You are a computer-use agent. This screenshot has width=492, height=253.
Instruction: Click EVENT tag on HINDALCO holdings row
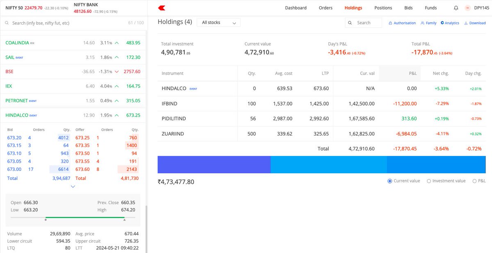point(193,89)
